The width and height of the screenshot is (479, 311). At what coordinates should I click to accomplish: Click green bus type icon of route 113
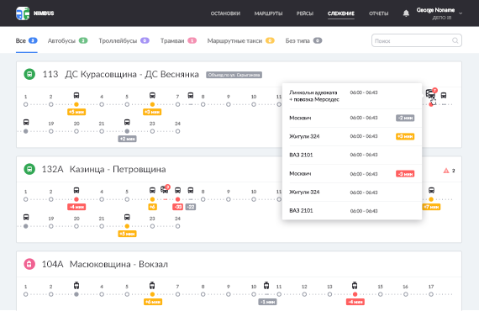(x=29, y=74)
